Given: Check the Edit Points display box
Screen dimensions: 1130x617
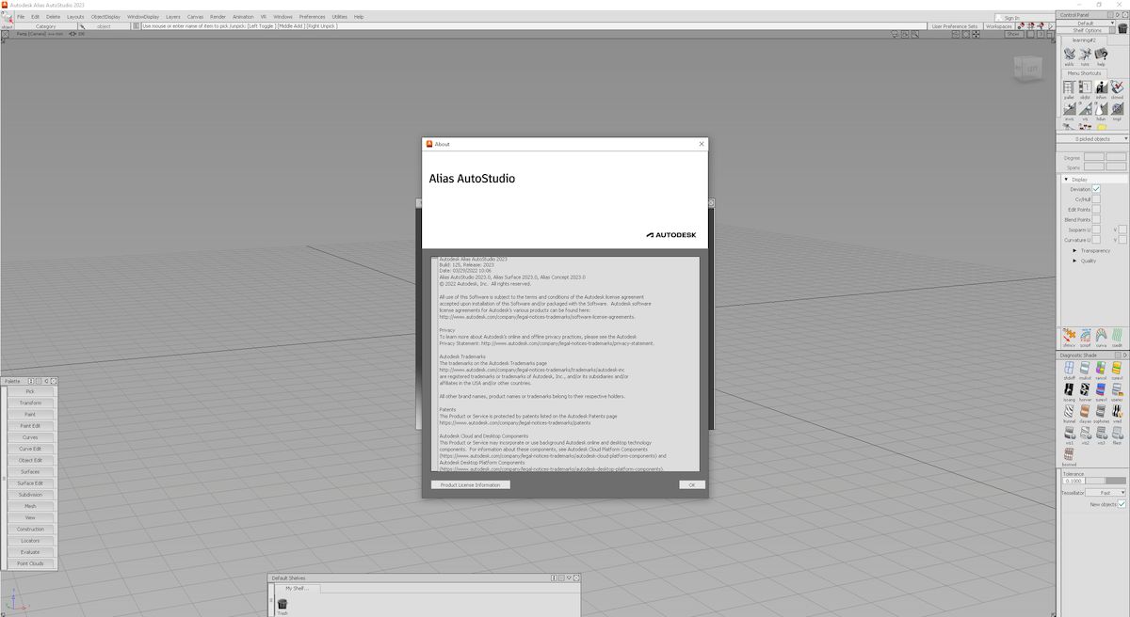Looking at the screenshot, I should tap(1098, 209).
